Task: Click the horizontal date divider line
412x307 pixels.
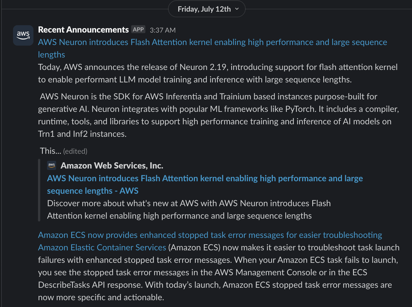Action: tap(85, 9)
